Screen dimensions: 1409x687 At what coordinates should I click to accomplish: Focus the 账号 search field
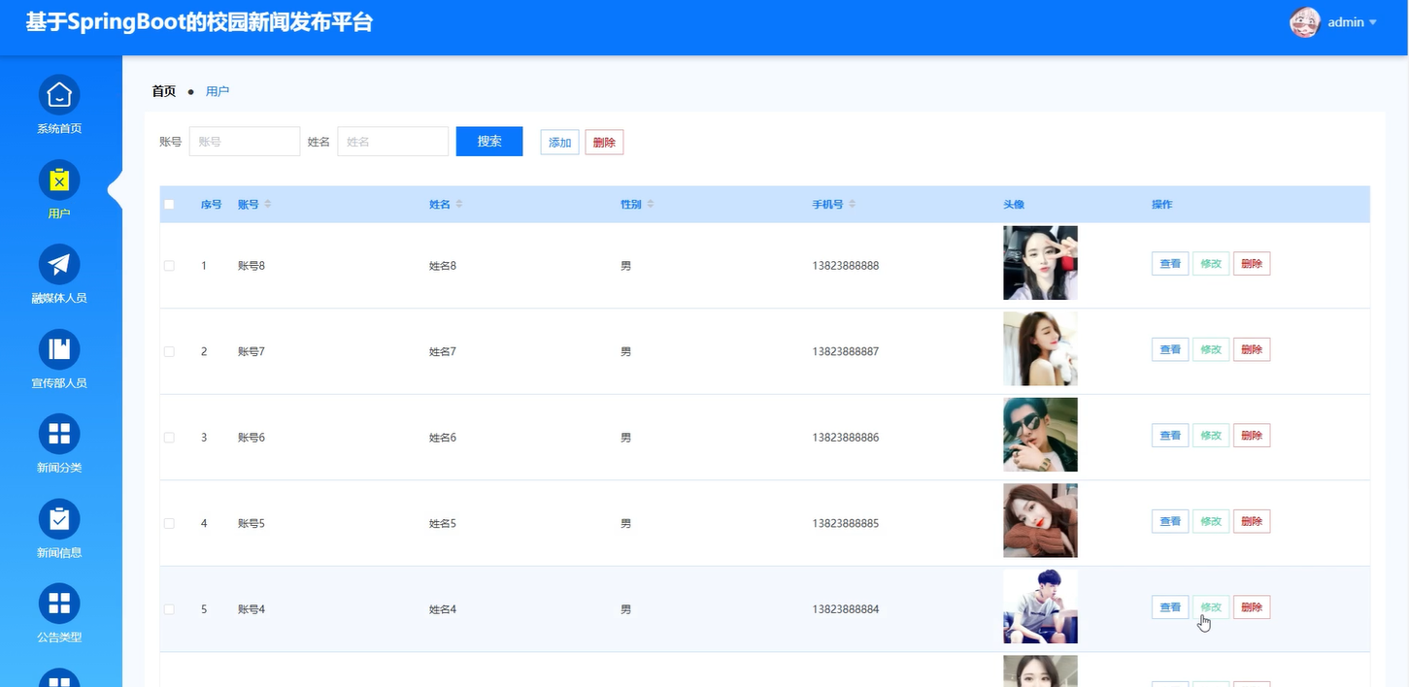[x=245, y=142]
